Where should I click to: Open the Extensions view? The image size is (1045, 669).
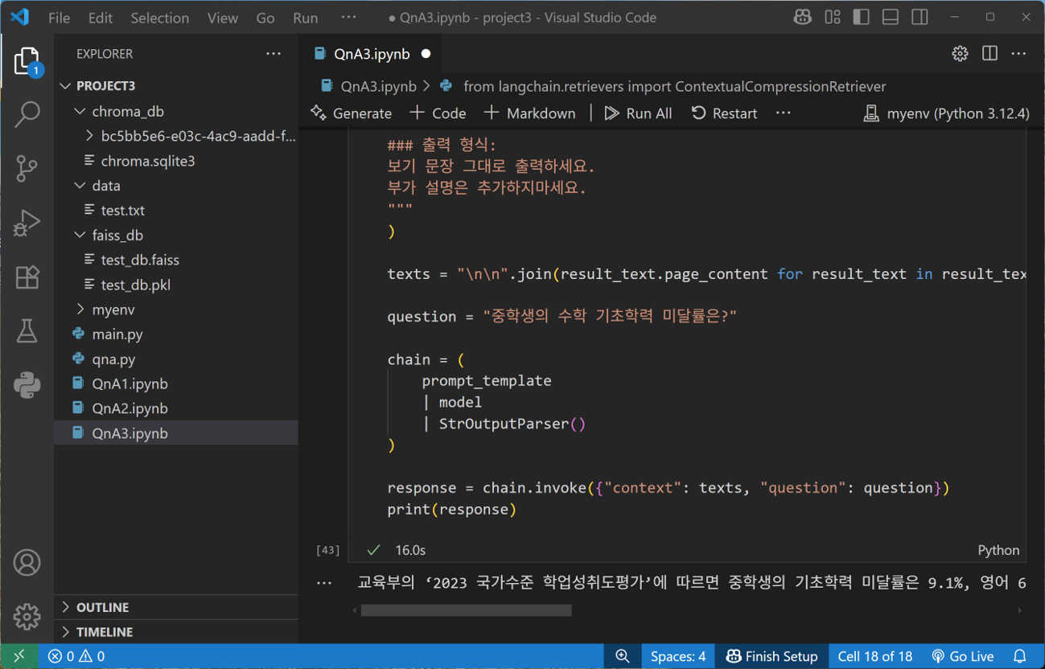(x=27, y=277)
